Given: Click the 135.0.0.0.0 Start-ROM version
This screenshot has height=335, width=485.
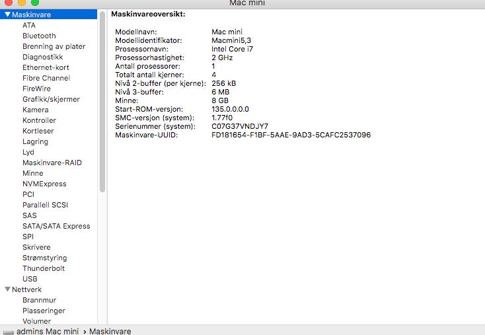Looking at the screenshot, I should (230, 109).
